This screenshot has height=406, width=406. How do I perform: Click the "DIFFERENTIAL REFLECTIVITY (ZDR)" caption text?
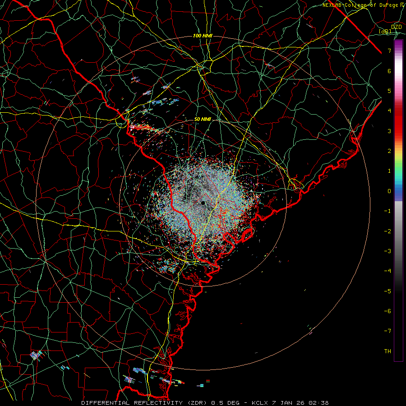point(145,403)
